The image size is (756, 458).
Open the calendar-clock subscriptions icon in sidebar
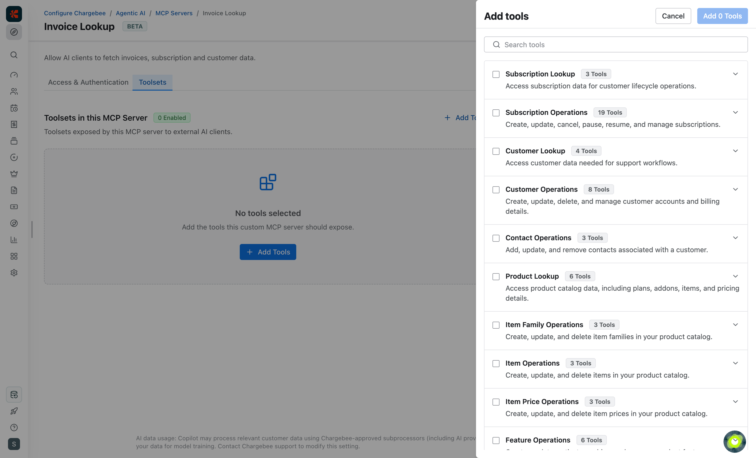click(14, 108)
